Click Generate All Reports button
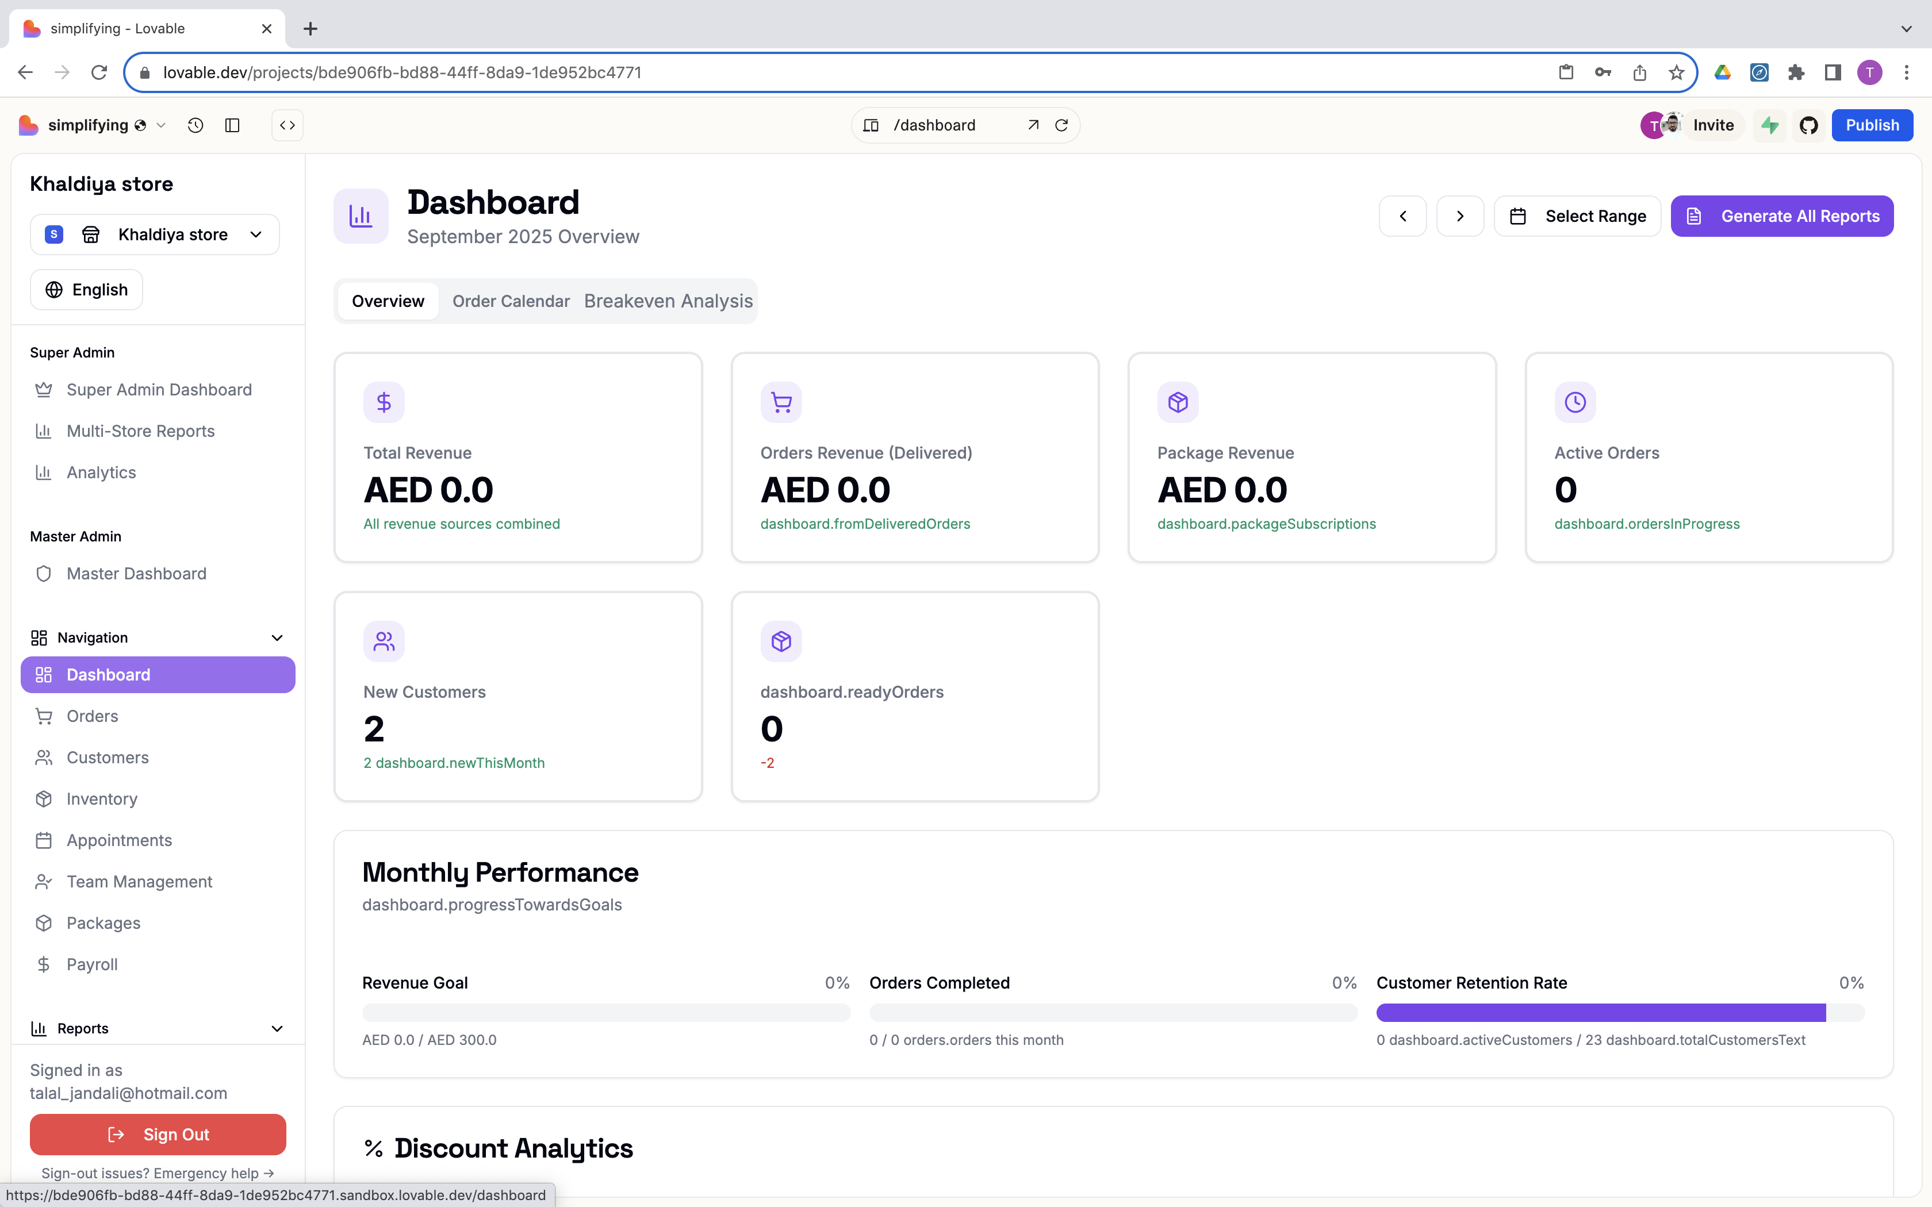This screenshot has height=1207, width=1932. (1782, 216)
